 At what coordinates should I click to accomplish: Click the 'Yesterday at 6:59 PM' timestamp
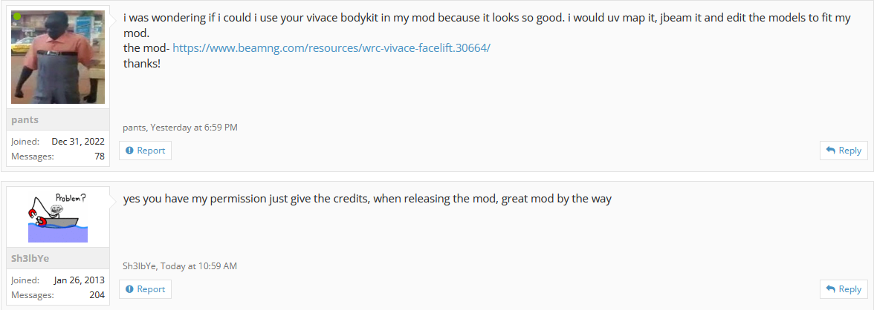click(194, 128)
